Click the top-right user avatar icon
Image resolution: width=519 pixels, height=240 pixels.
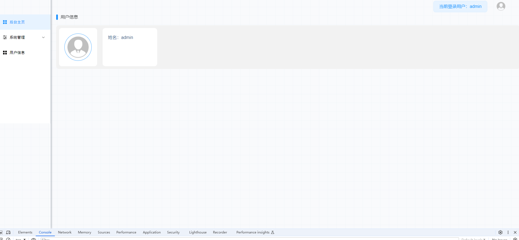[501, 6]
